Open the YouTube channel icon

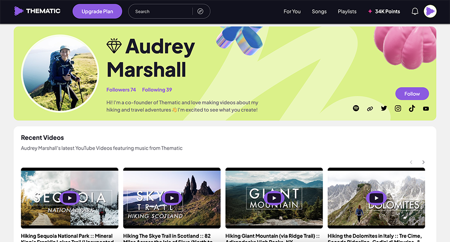pyautogui.click(x=426, y=109)
